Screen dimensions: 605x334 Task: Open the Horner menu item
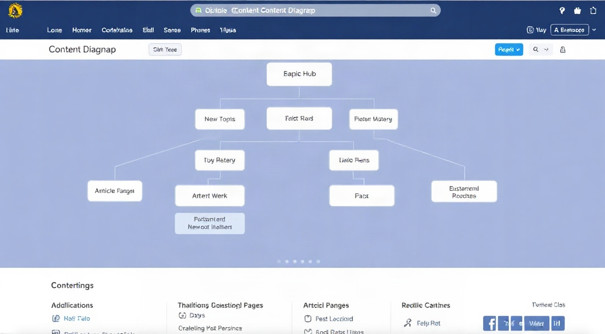tap(82, 30)
